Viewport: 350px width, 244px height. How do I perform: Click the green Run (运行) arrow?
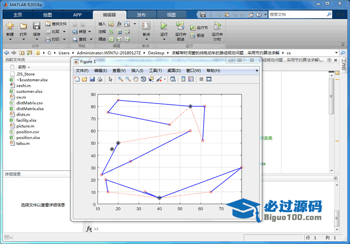[x=164, y=26]
